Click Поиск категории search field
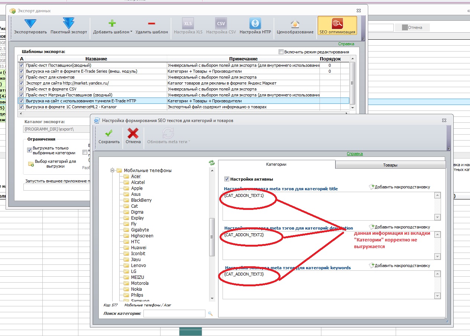The height and width of the screenshot is (336, 470). click(x=174, y=314)
